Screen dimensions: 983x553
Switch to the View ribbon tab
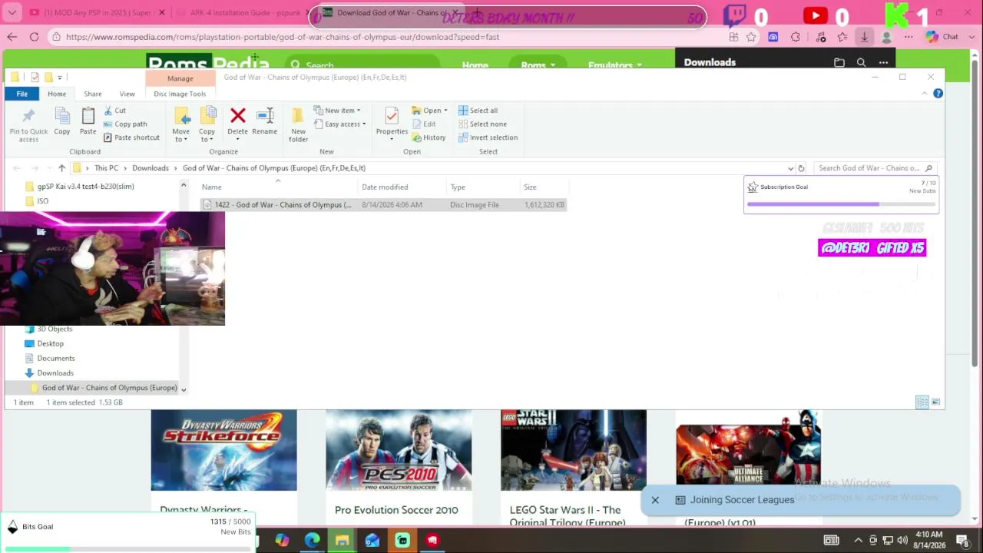click(127, 94)
